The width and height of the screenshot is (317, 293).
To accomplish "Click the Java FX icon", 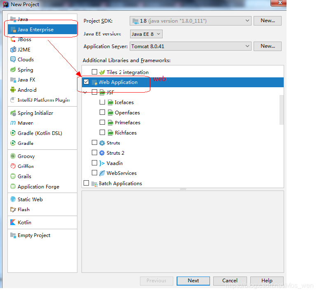I will pos(13,80).
